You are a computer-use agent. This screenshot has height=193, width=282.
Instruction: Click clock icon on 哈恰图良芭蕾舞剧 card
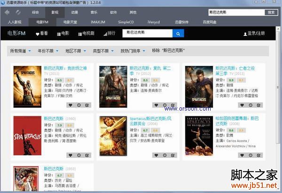(251, 155)
